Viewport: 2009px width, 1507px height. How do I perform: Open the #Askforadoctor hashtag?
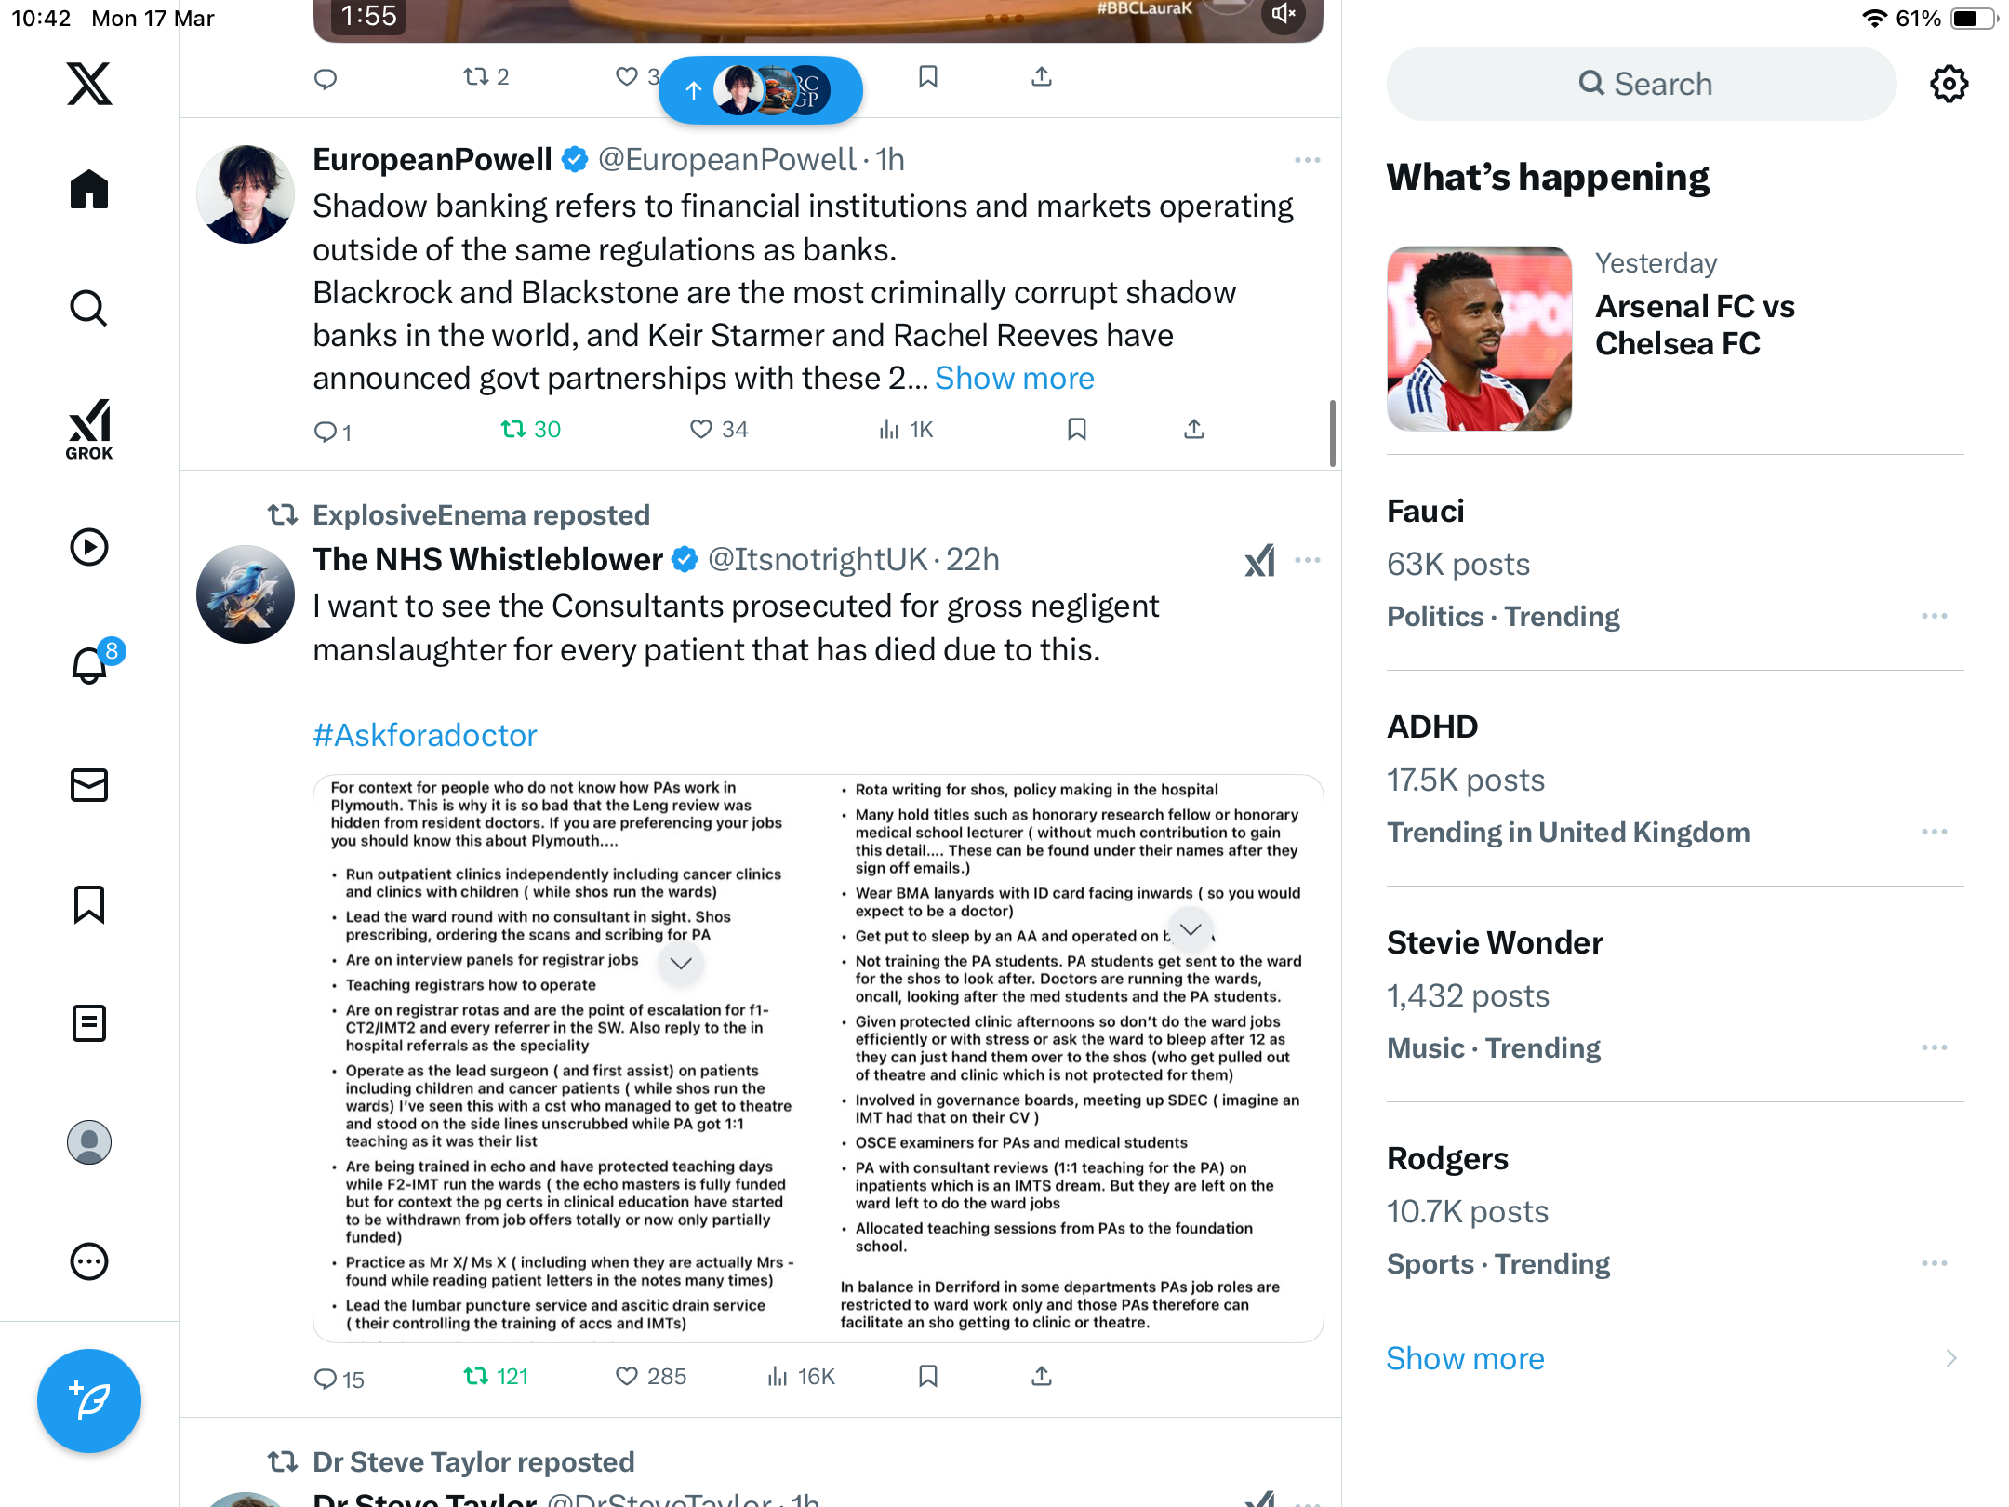424,735
